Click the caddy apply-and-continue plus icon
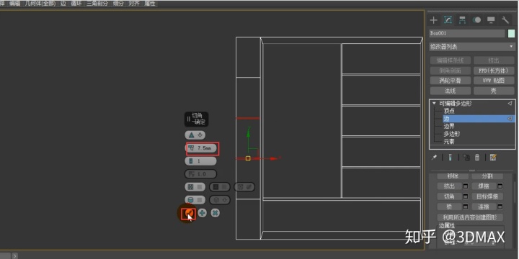This screenshot has width=519, height=259. tap(203, 213)
